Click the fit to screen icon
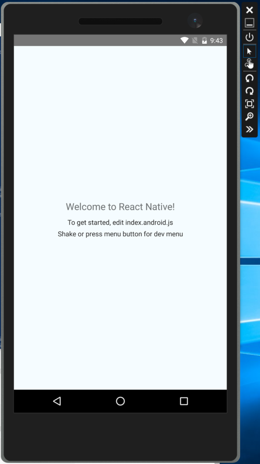260x464 pixels. pos(250,104)
